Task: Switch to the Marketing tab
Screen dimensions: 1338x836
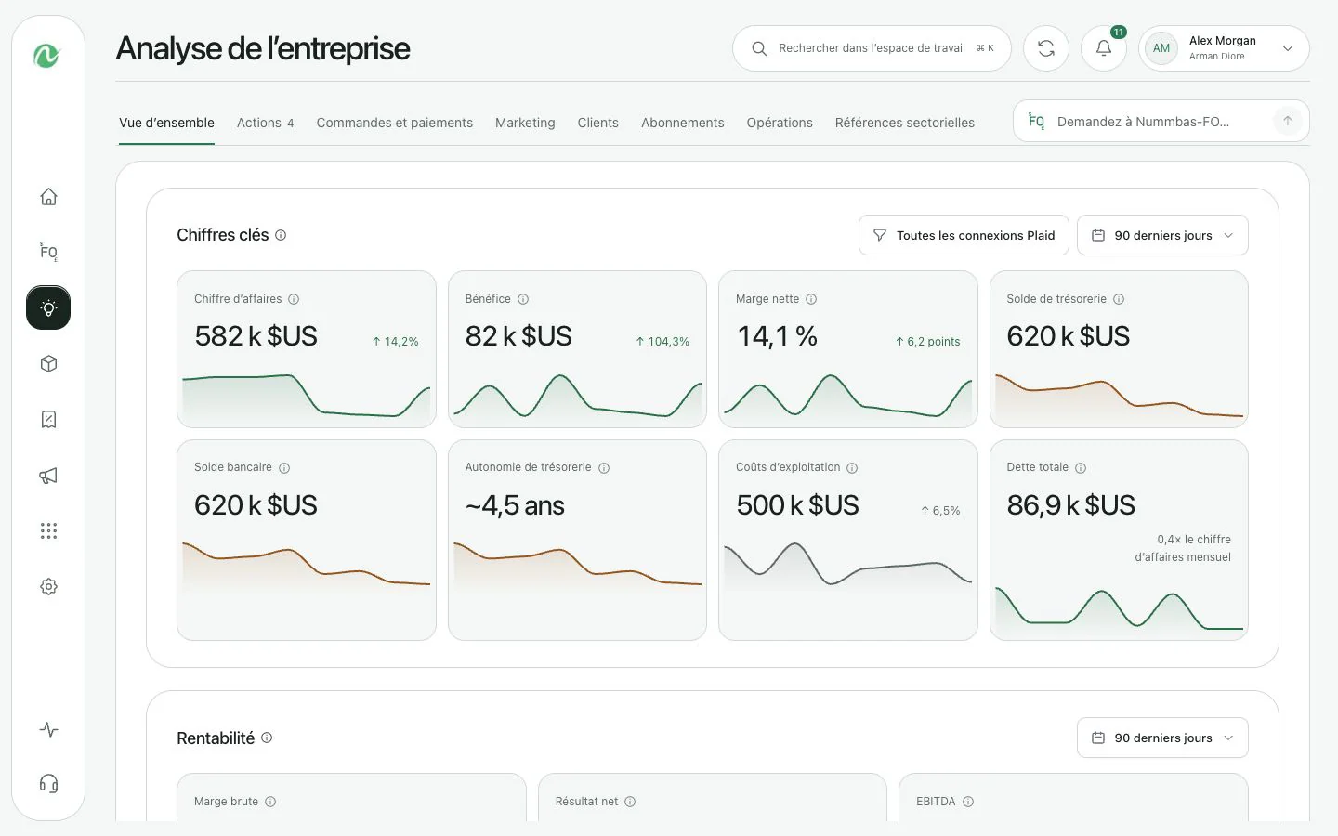Action: (525, 123)
